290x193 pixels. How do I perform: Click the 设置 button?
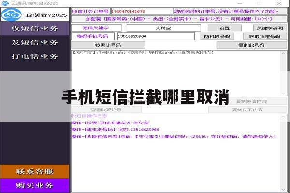click(x=225, y=28)
